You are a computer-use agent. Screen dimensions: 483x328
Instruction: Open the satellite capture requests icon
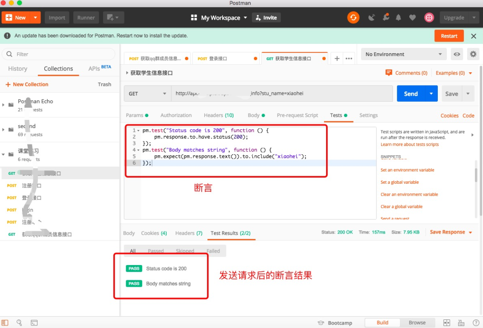(371, 17)
